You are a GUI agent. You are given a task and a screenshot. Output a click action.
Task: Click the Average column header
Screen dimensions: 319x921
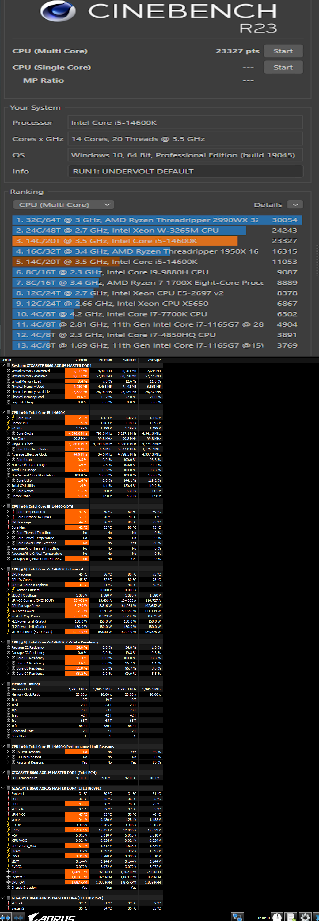(150, 360)
